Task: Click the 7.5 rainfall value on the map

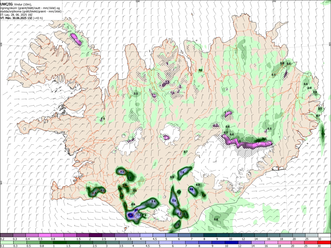Action: click(x=122, y=172)
